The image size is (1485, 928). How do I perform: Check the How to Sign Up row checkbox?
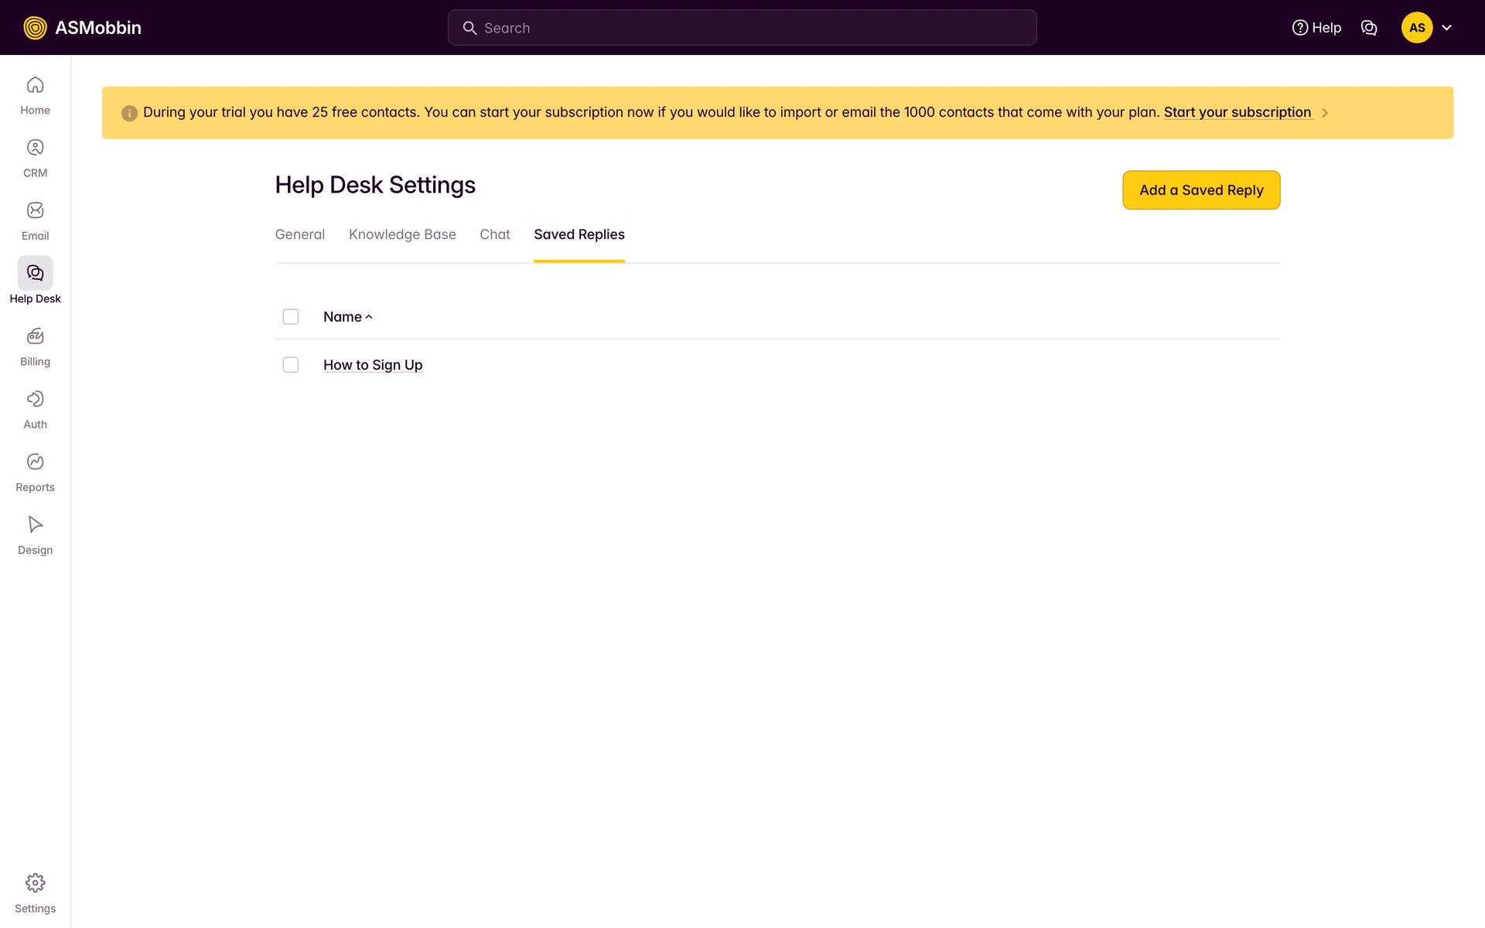pos(291,365)
